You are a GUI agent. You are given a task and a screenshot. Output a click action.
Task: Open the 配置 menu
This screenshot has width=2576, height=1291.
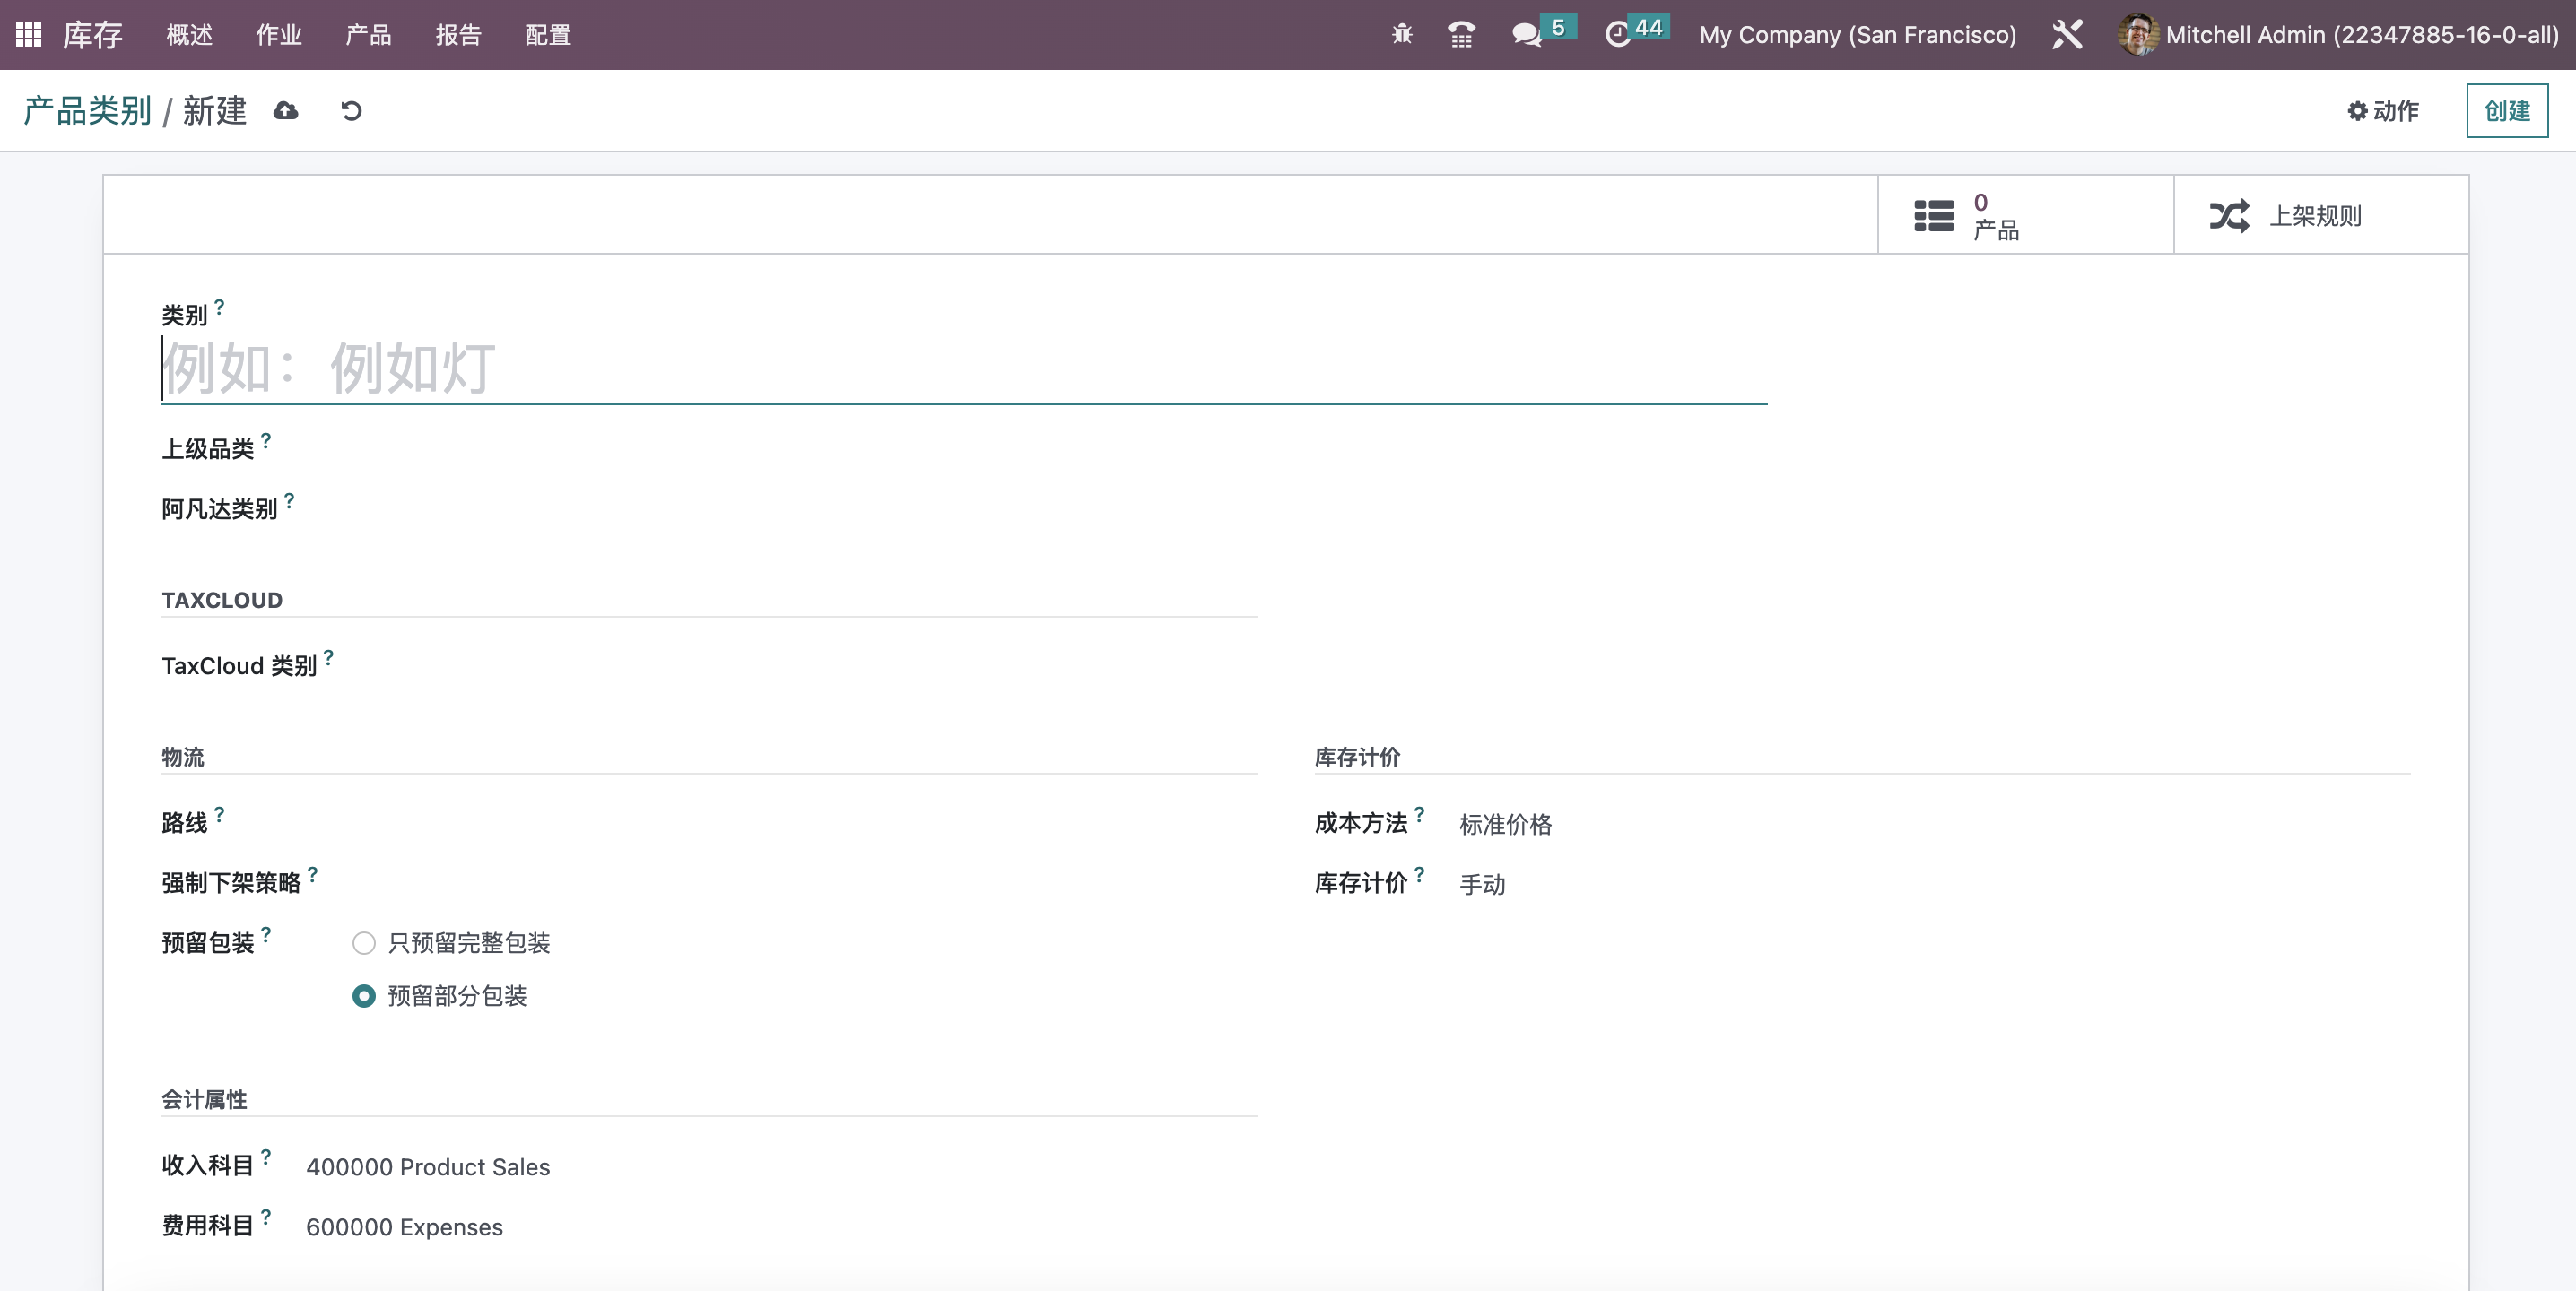pyautogui.click(x=548, y=35)
